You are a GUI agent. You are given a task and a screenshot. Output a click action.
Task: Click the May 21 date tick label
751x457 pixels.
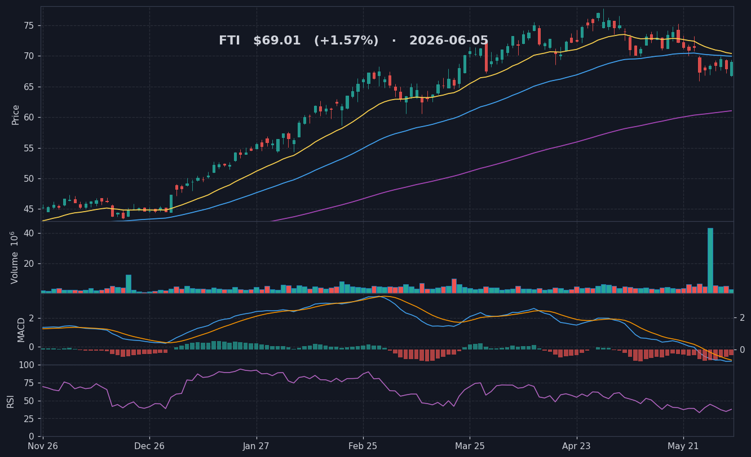point(683,446)
